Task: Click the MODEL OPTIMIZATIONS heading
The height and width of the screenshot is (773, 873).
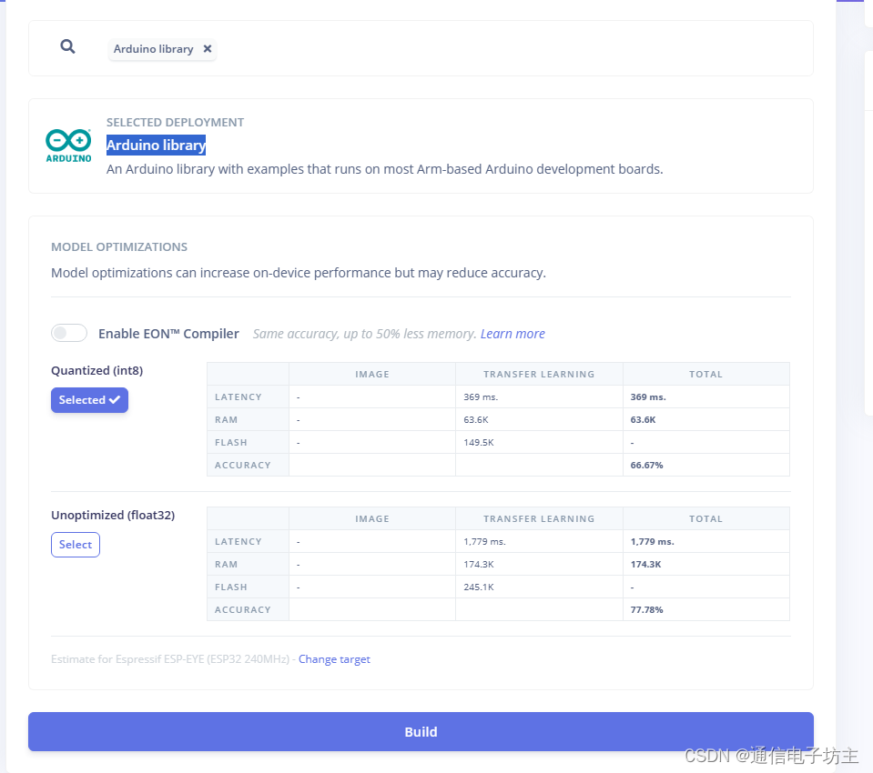Action: pyautogui.click(x=119, y=247)
